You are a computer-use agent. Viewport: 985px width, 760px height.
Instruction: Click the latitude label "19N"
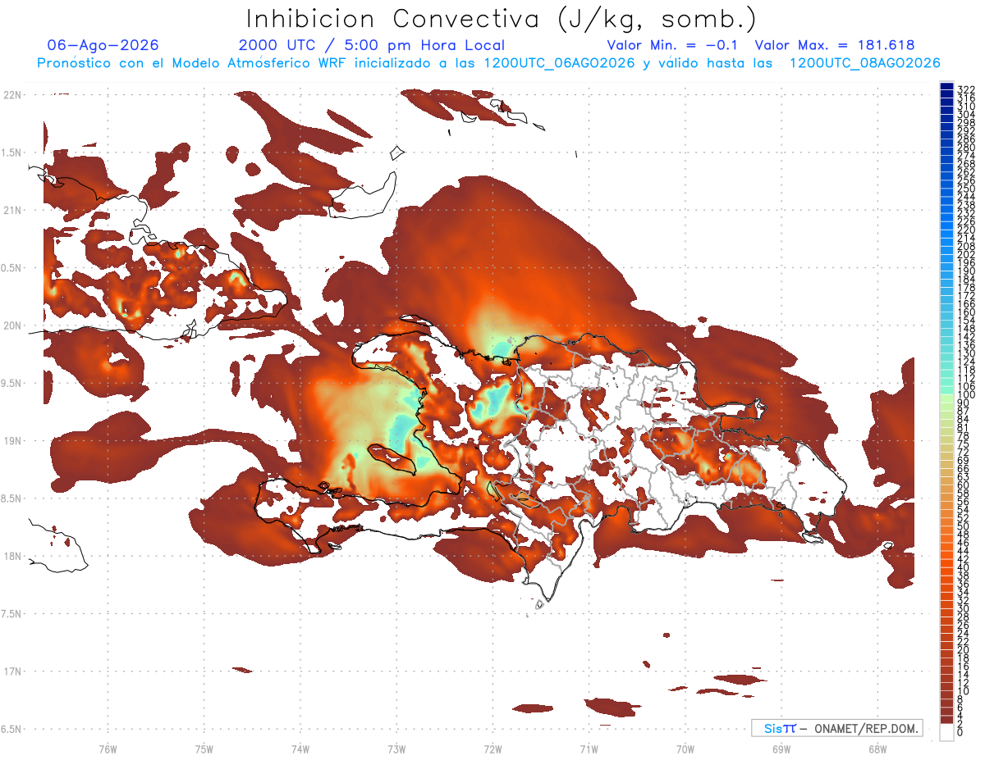tap(12, 440)
